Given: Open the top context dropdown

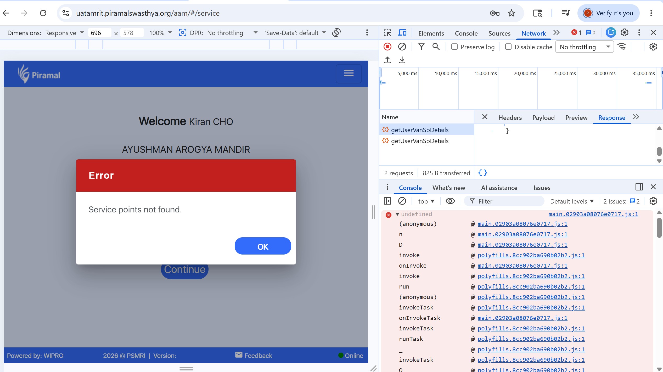Looking at the screenshot, I should [426, 201].
